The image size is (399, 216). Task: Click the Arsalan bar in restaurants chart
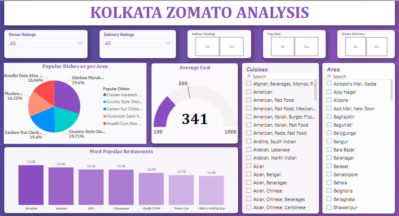coord(31,185)
